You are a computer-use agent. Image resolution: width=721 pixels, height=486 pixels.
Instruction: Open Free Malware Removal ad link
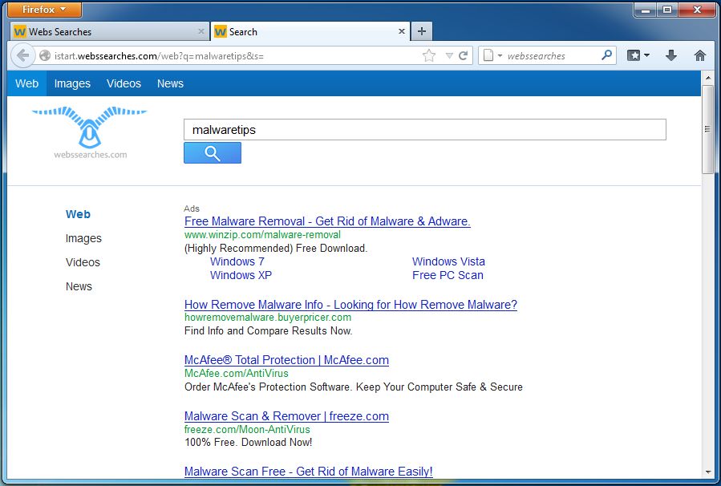tap(327, 221)
